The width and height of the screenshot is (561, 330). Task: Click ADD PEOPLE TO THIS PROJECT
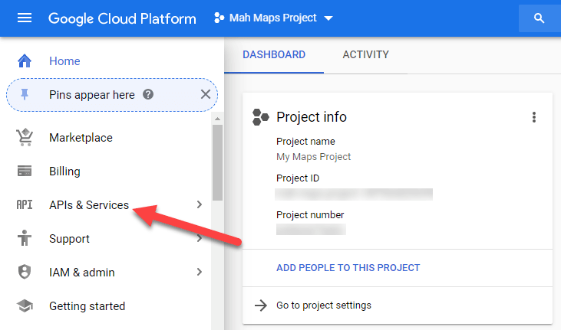pyautogui.click(x=348, y=268)
